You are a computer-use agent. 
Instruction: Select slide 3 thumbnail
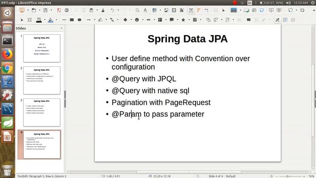tap(41, 112)
